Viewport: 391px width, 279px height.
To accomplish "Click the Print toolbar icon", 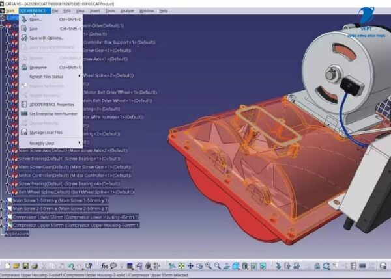I will 35,266.
